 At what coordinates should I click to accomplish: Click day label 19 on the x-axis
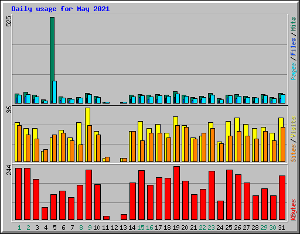pyautogui.click(x=176, y=228)
